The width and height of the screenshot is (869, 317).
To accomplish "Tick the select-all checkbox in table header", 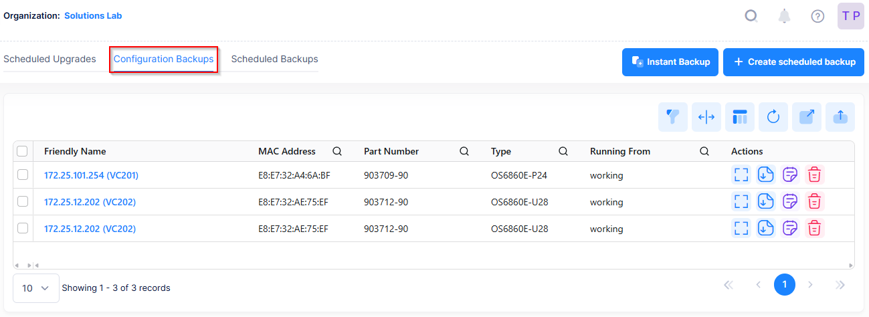I will point(22,151).
